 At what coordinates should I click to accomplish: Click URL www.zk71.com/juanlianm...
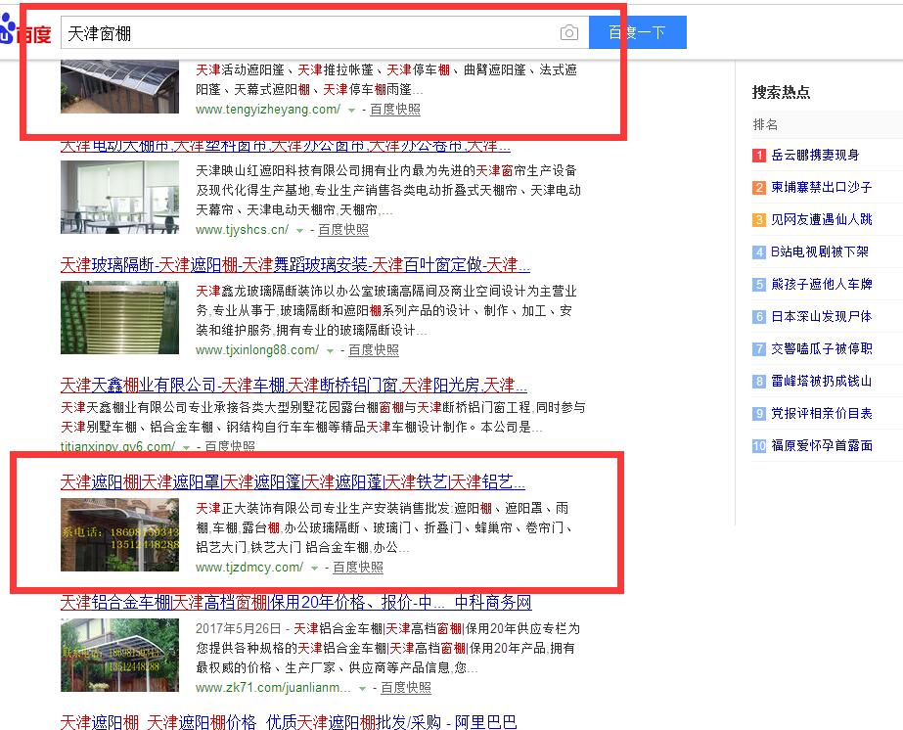(x=273, y=688)
